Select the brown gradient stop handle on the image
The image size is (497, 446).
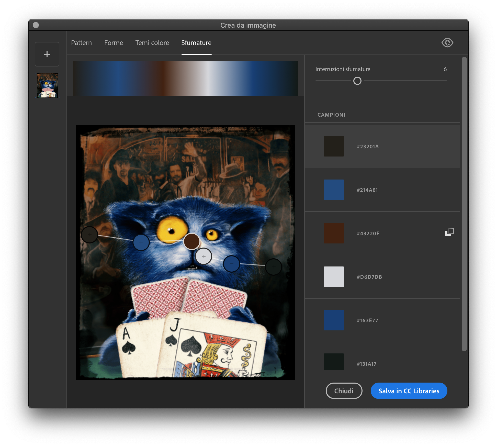pyautogui.click(x=191, y=241)
